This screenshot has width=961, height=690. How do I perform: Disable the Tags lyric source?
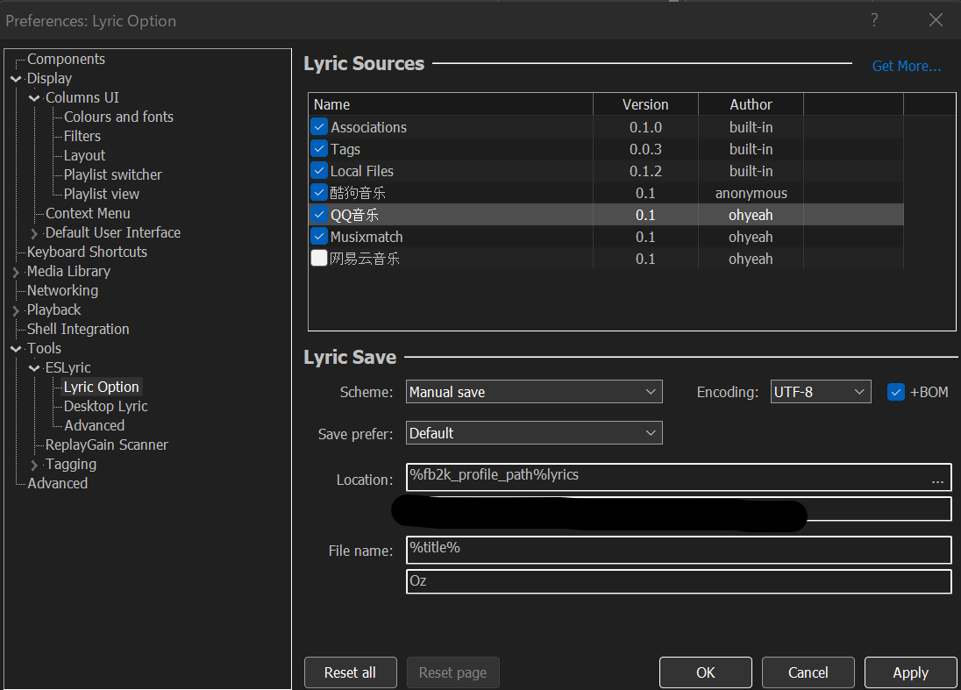pos(319,148)
